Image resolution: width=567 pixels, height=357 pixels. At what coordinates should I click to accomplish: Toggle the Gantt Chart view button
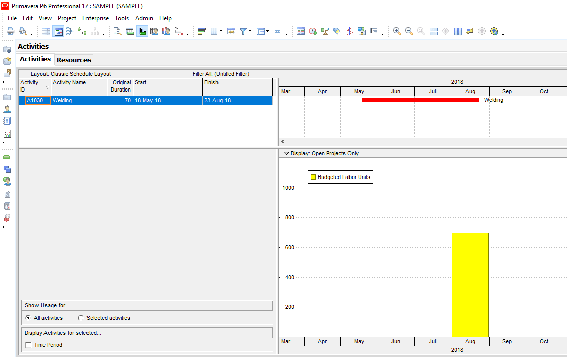pyautogui.click(x=58, y=31)
